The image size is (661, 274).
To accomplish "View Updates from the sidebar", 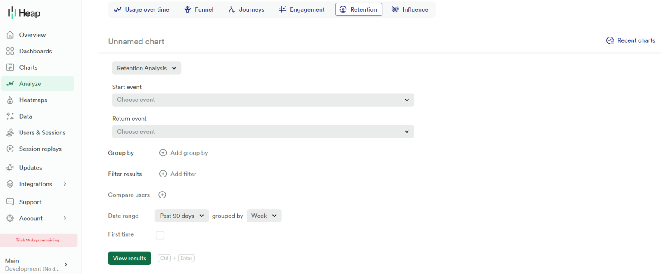I will point(30,167).
